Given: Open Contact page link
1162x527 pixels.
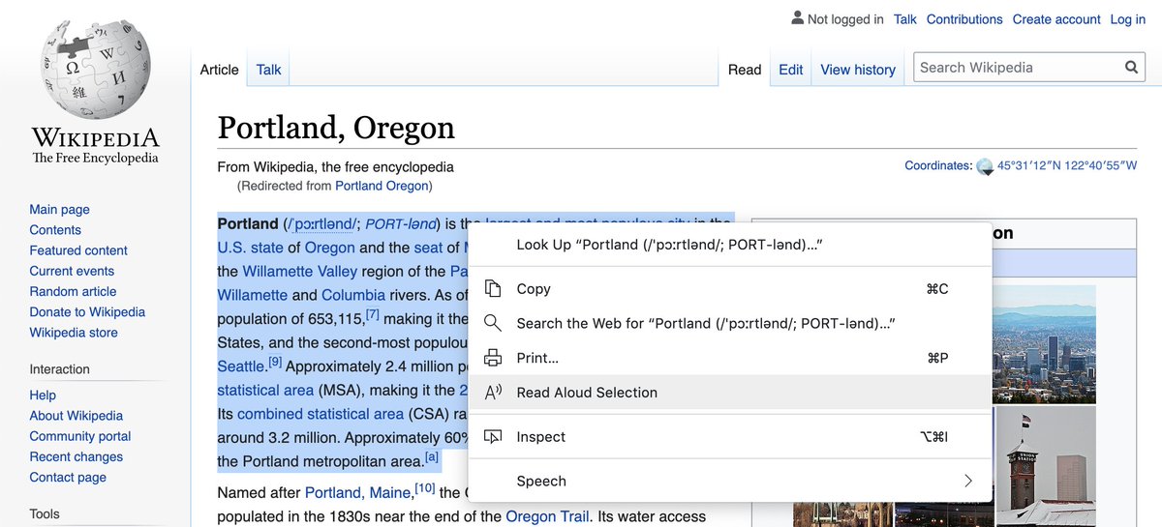Looking at the screenshot, I should 68,477.
